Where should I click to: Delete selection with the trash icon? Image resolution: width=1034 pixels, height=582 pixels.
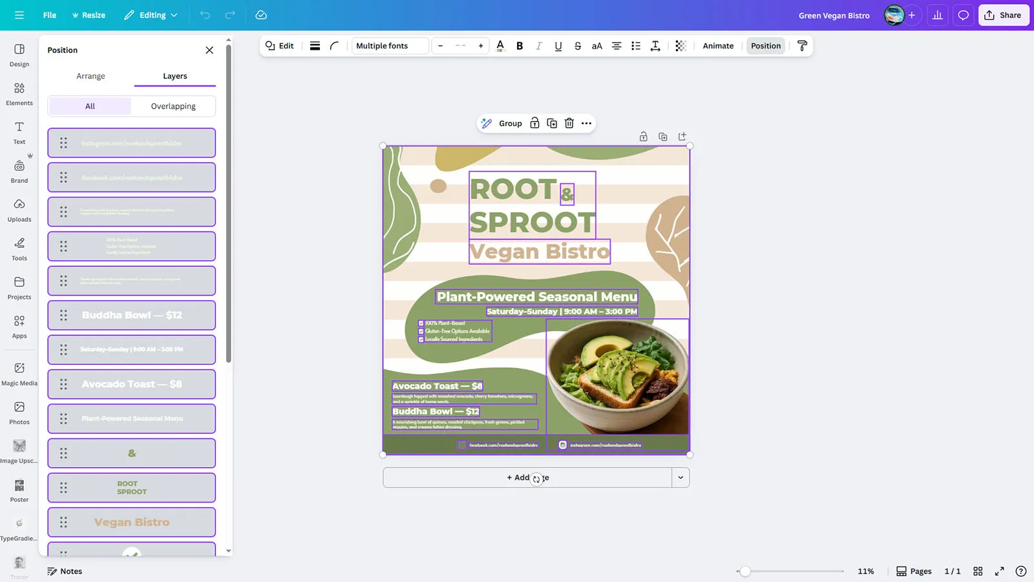tap(569, 124)
